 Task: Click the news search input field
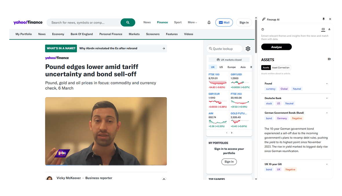[84, 22]
